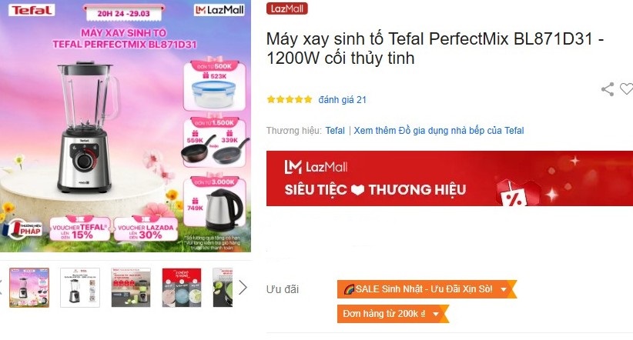Click the LazMall logo on red banner

[x=316, y=167]
